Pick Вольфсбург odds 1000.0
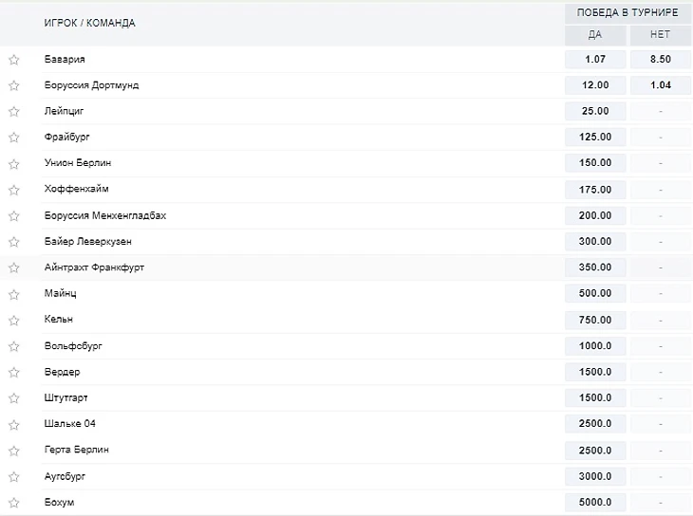This screenshot has width=693, height=516. pos(595,346)
